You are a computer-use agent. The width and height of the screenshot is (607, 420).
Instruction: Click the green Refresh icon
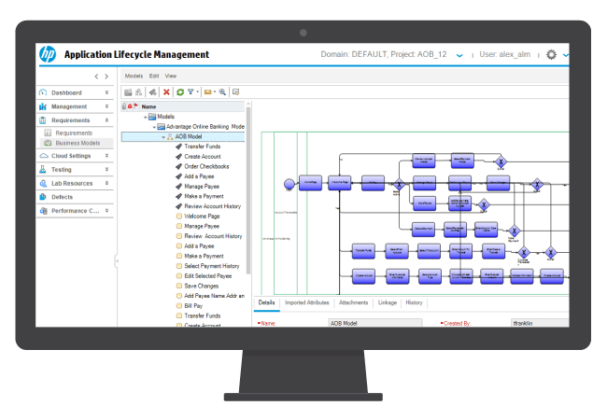coord(180,92)
